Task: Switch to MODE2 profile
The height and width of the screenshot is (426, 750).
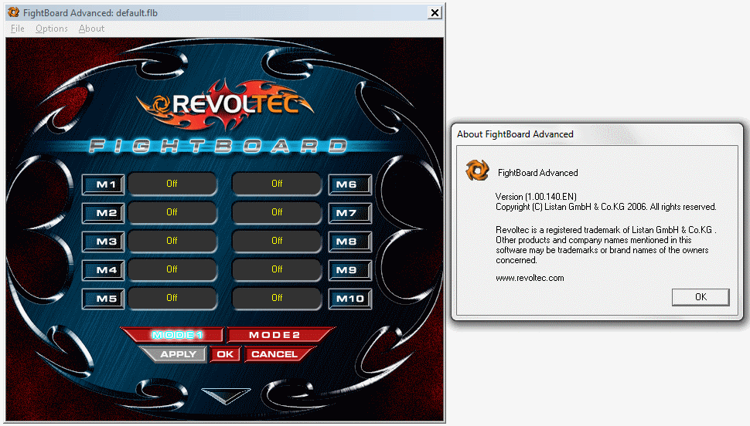Action: pyautogui.click(x=277, y=335)
